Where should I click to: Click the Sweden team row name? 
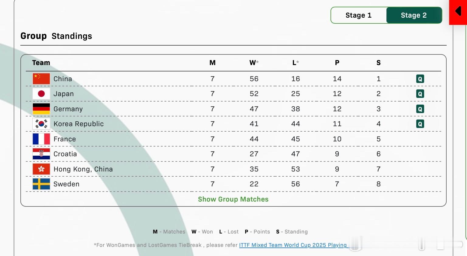66,184
